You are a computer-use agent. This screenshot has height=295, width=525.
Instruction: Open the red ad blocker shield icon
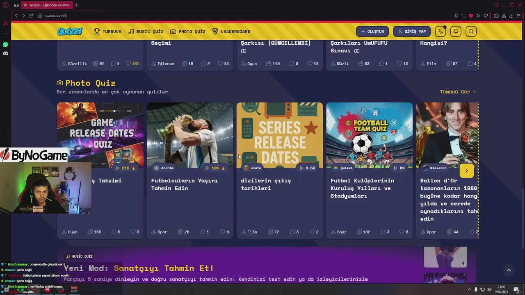[471, 16]
